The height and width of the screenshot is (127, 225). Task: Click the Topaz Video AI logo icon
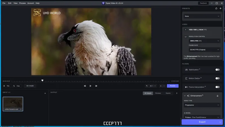pos(103,3)
